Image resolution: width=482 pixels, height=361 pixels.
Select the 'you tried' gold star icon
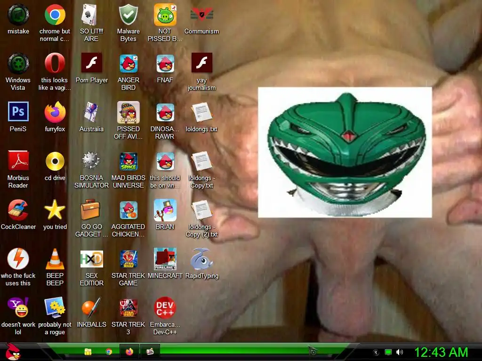(55, 210)
